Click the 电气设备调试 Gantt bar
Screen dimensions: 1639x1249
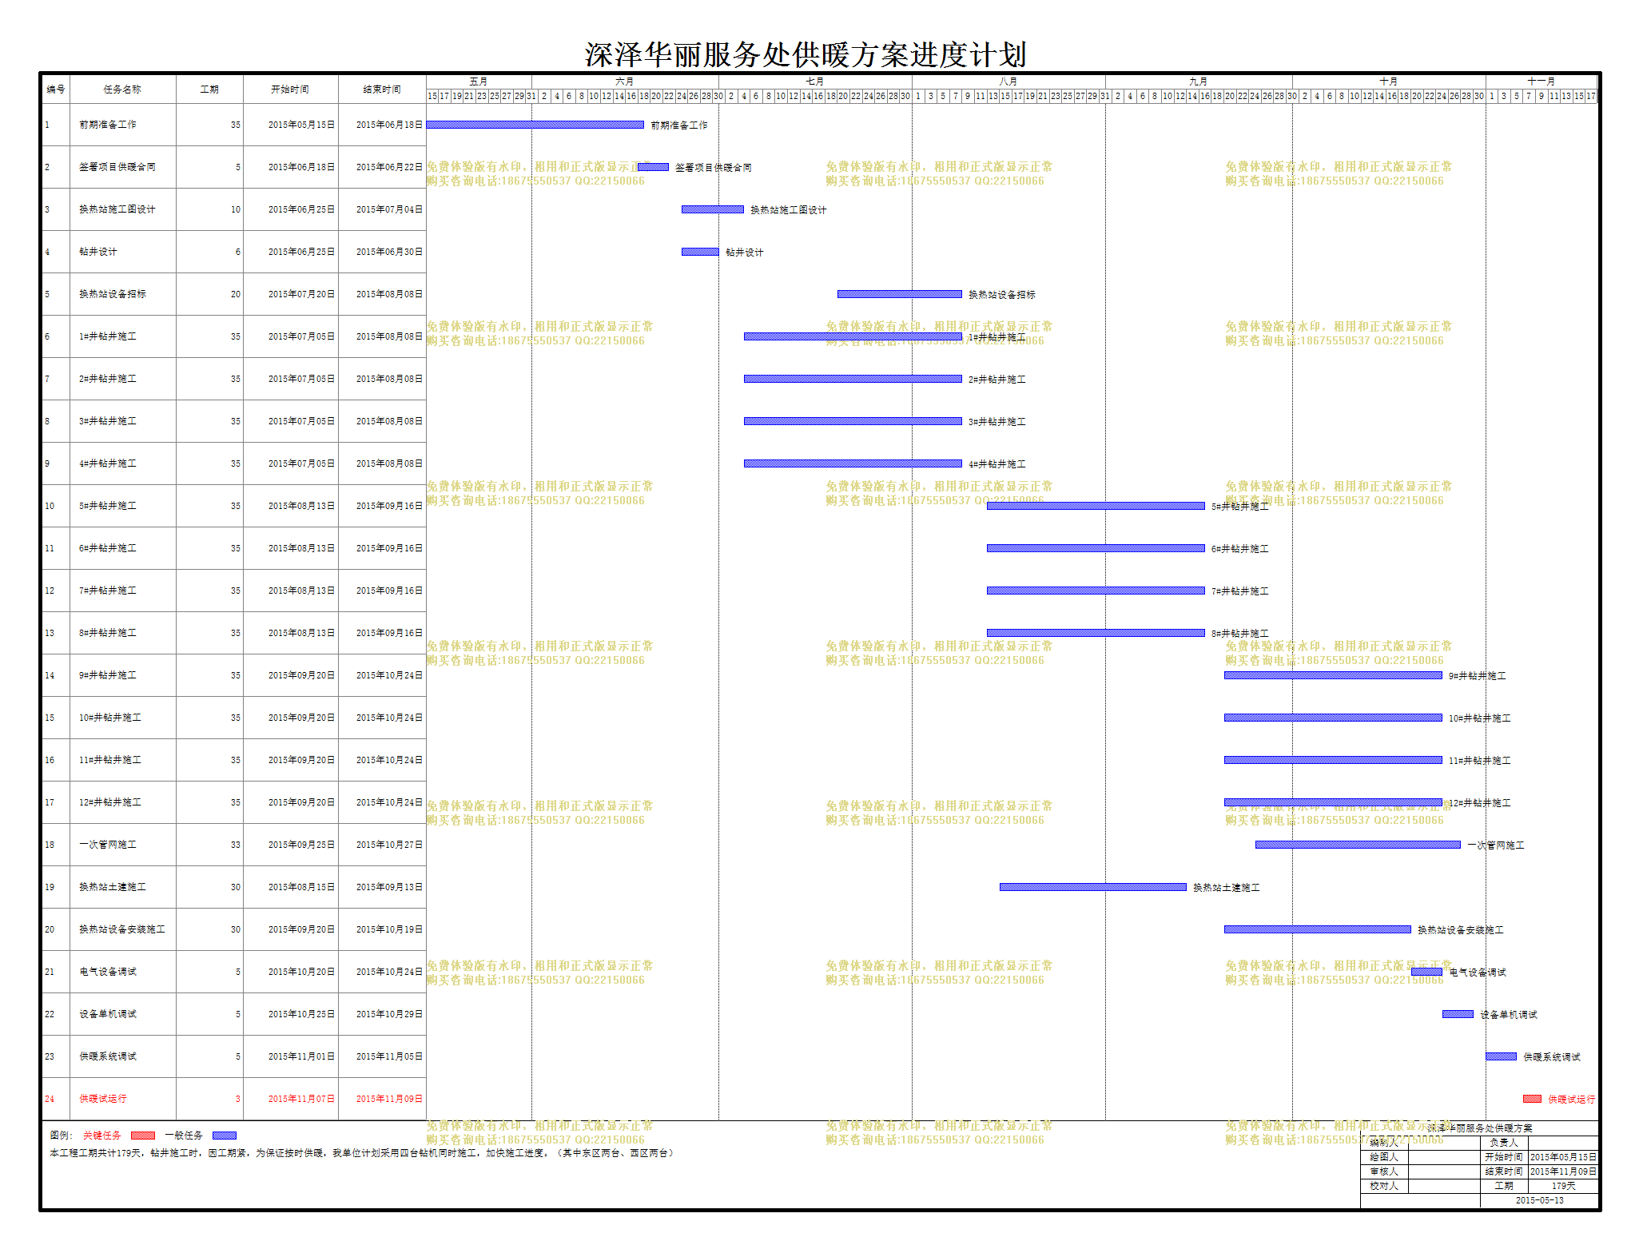[1426, 972]
